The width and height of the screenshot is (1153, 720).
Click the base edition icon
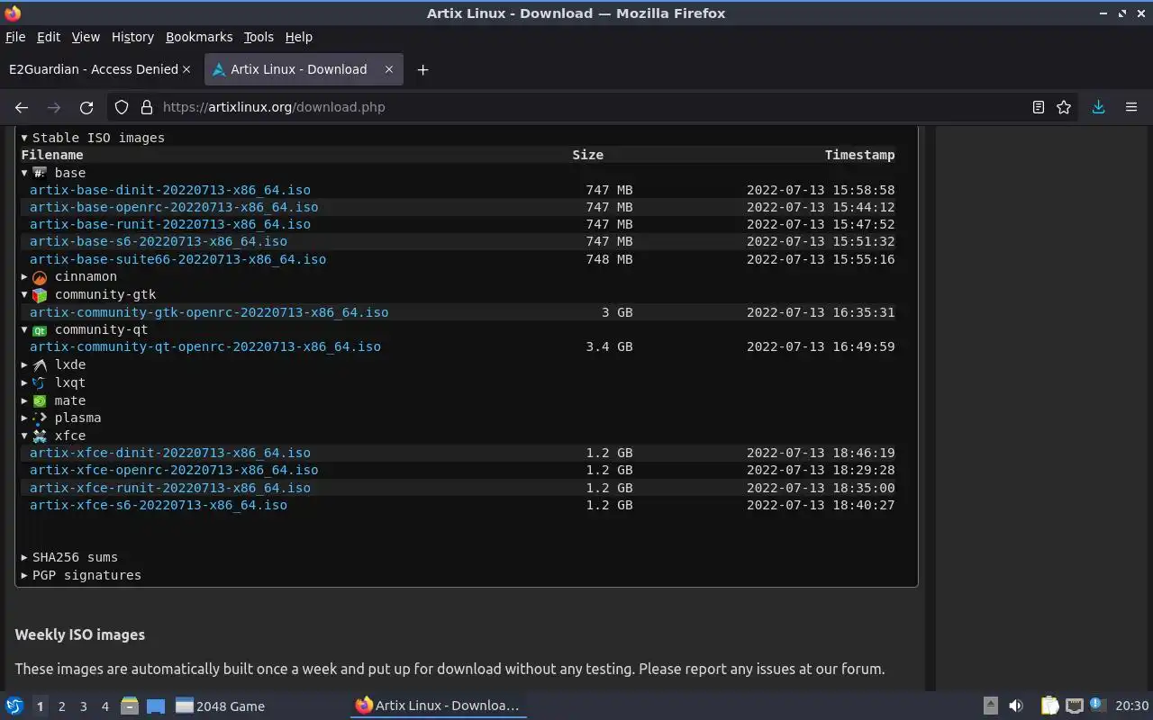[x=40, y=173]
